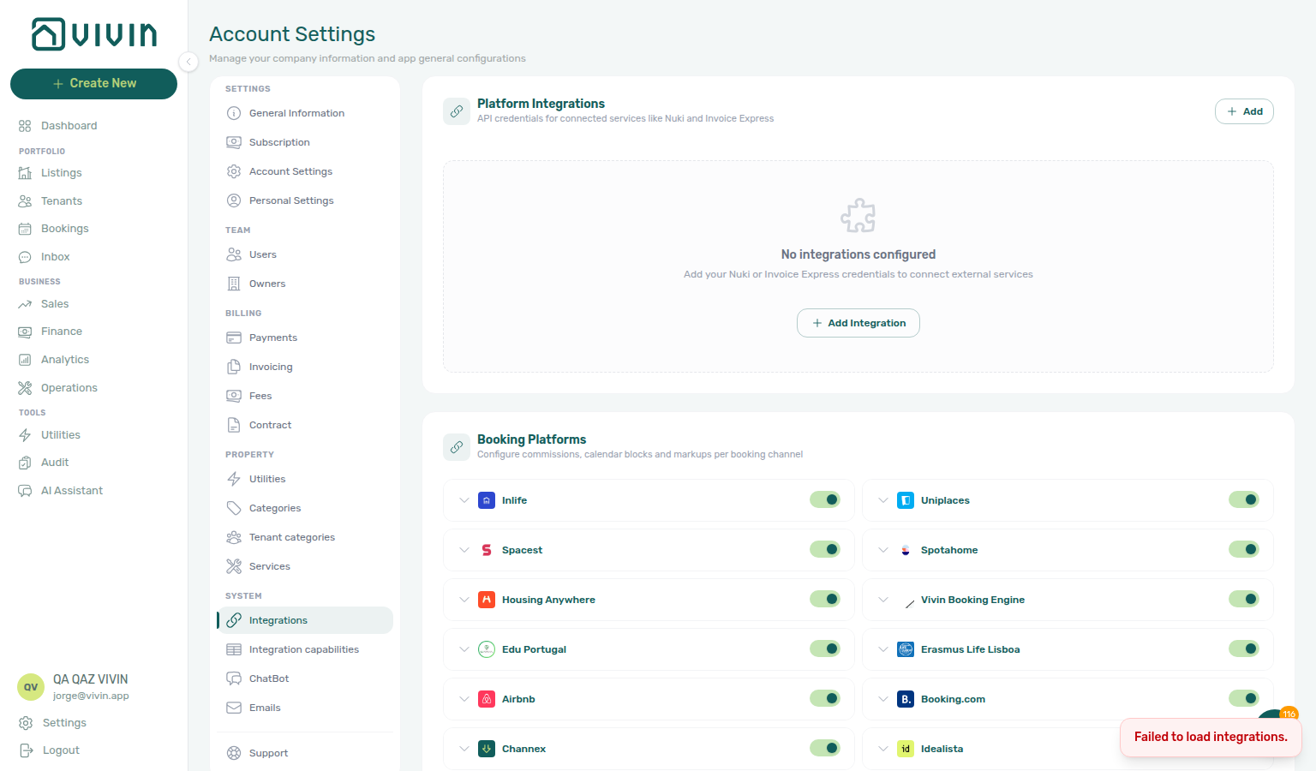Click the Listings building icon
The height and width of the screenshot is (771, 1316).
pos(25,173)
